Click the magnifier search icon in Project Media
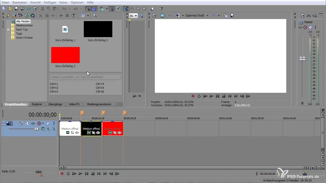The height and width of the screenshot is (183, 326). pos(95,16)
